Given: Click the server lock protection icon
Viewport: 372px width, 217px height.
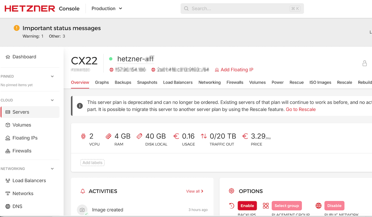Looking at the screenshot, I should 365,63.
